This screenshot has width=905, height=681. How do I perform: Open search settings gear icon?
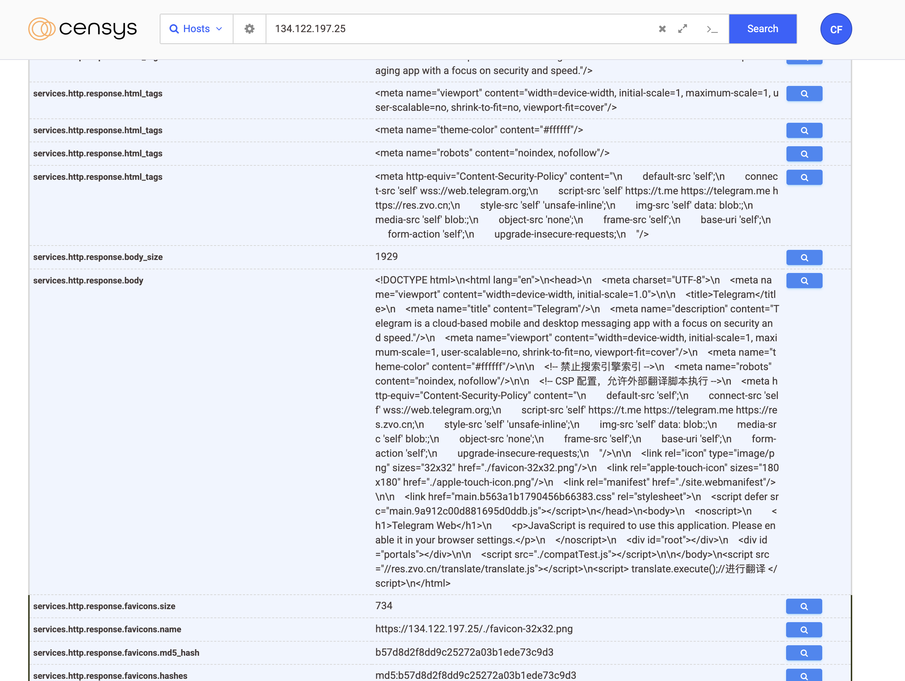click(249, 29)
